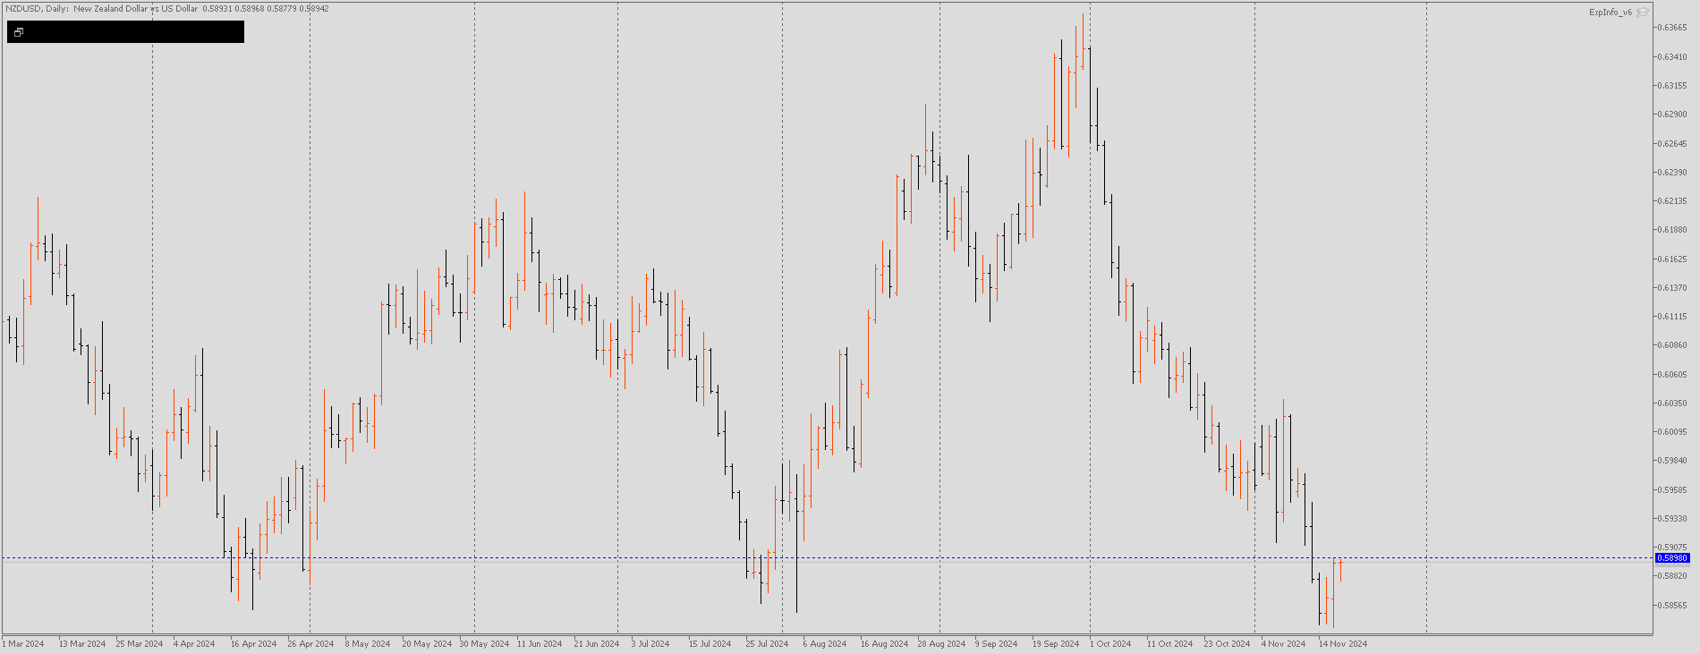Click the '25 Jul 2024' date label

pyautogui.click(x=767, y=644)
